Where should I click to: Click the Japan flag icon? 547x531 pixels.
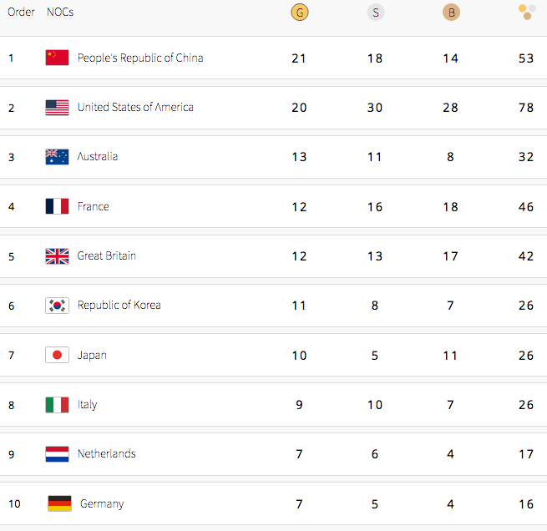point(57,355)
